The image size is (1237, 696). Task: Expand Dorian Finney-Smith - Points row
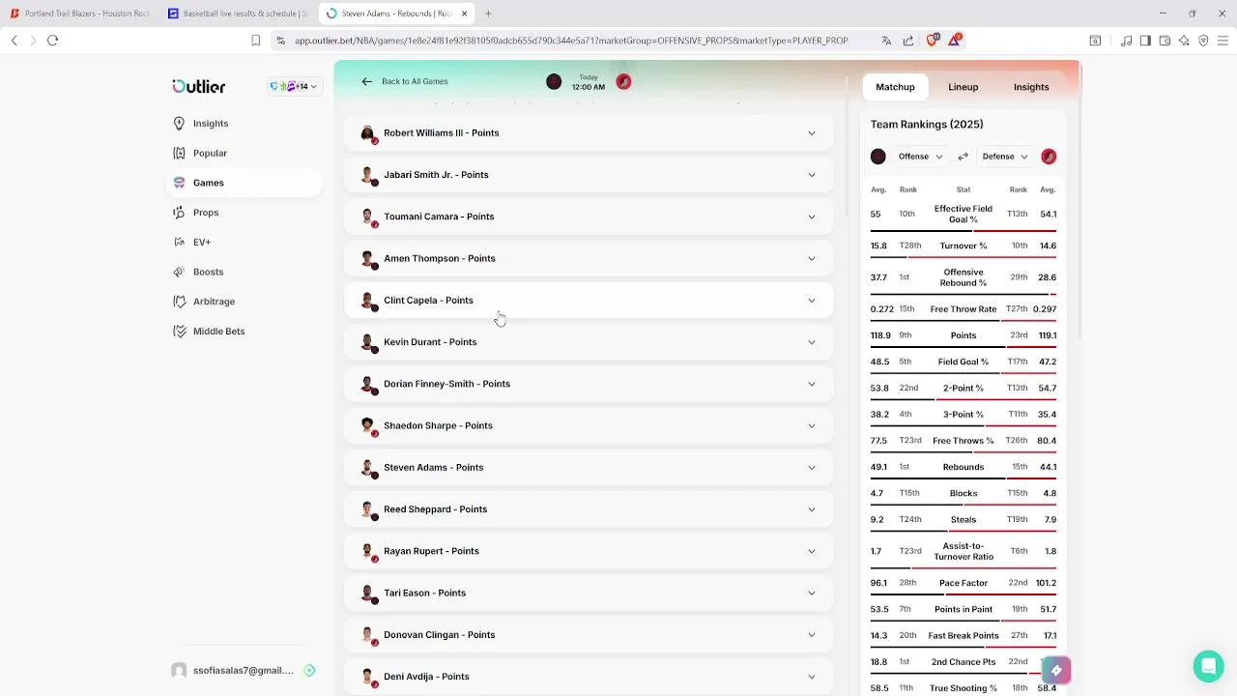pos(589,384)
